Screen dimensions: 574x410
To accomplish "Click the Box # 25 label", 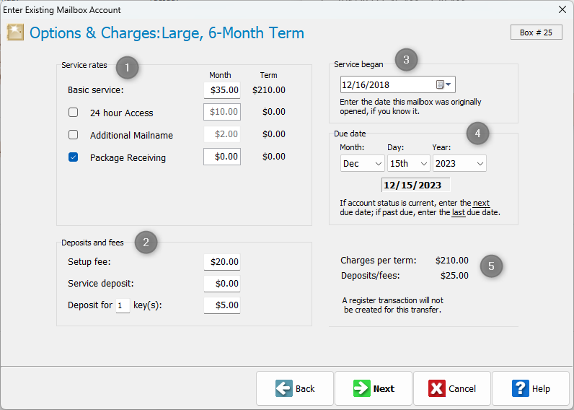I will [537, 32].
